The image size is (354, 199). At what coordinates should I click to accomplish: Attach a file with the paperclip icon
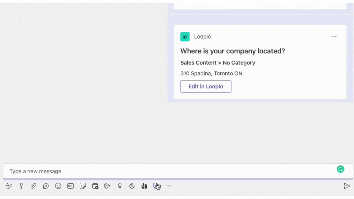tap(34, 186)
